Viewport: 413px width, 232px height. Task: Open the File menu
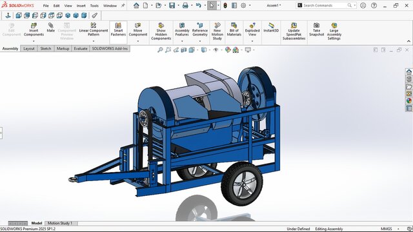coord(46,6)
